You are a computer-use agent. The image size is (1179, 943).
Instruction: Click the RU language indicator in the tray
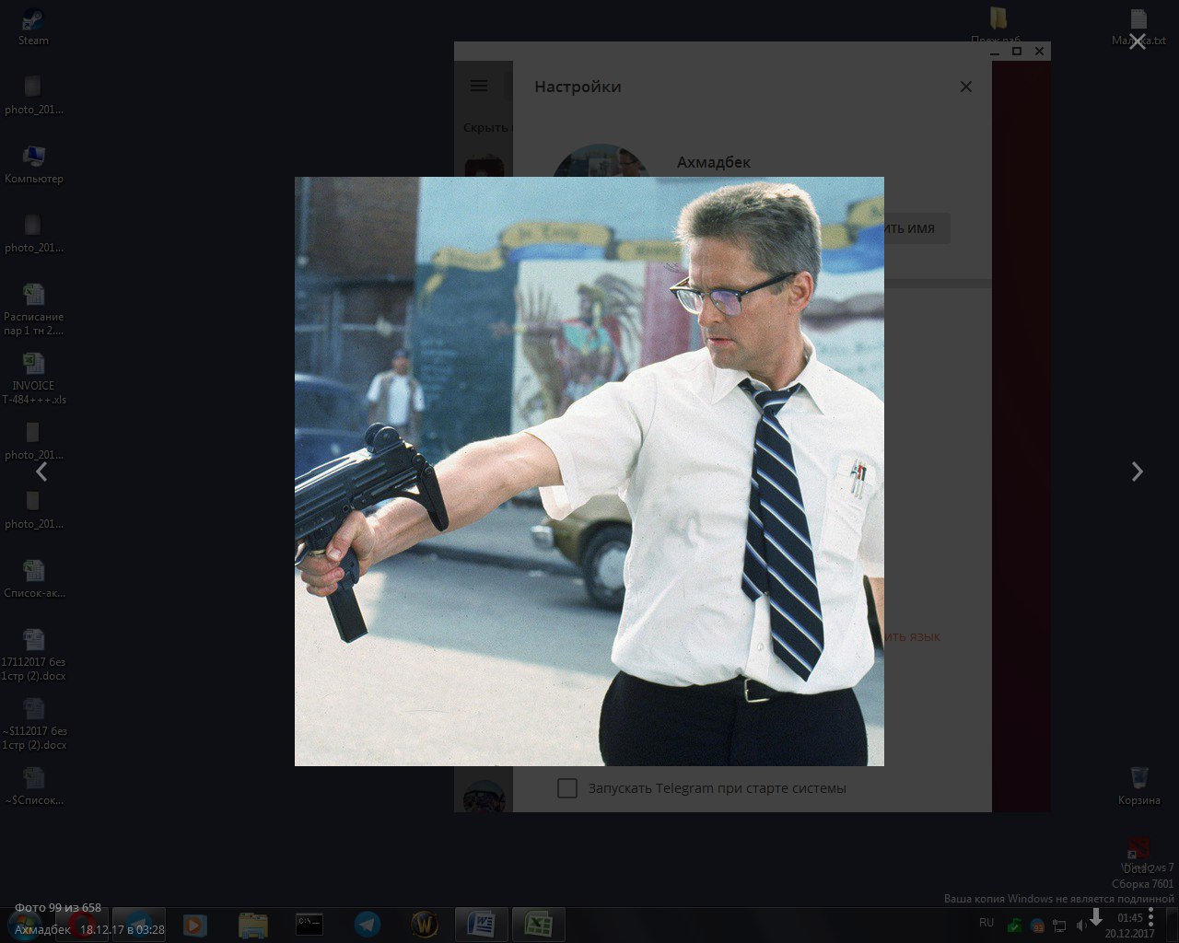pyautogui.click(x=986, y=923)
